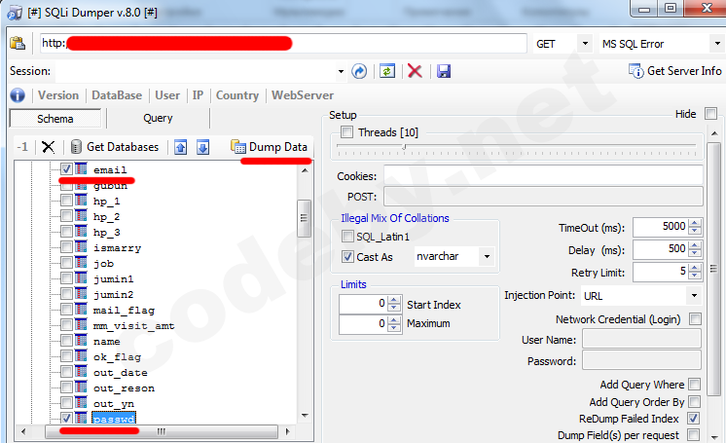This screenshot has height=443, width=726.
Task: Increase the TimeOut (ms) value with up arrow
Action: click(695, 223)
